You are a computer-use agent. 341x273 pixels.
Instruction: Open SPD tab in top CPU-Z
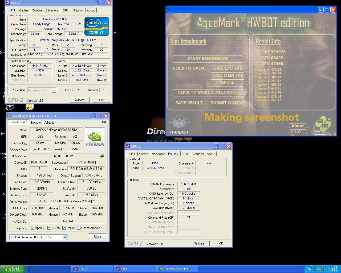[66, 10]
